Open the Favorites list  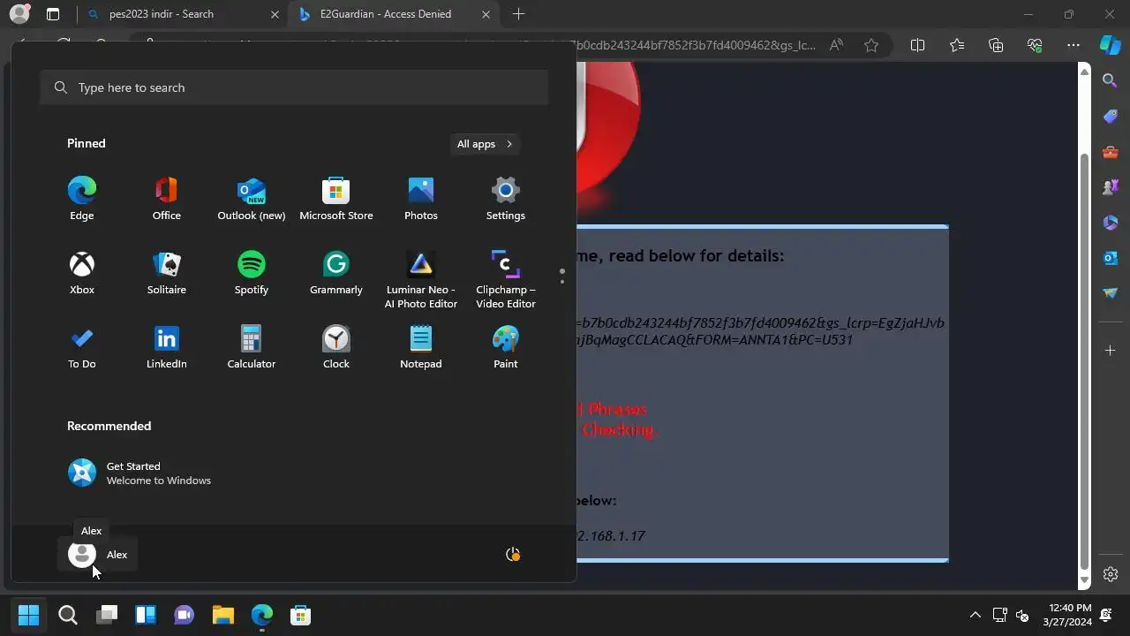click(957, 46)
